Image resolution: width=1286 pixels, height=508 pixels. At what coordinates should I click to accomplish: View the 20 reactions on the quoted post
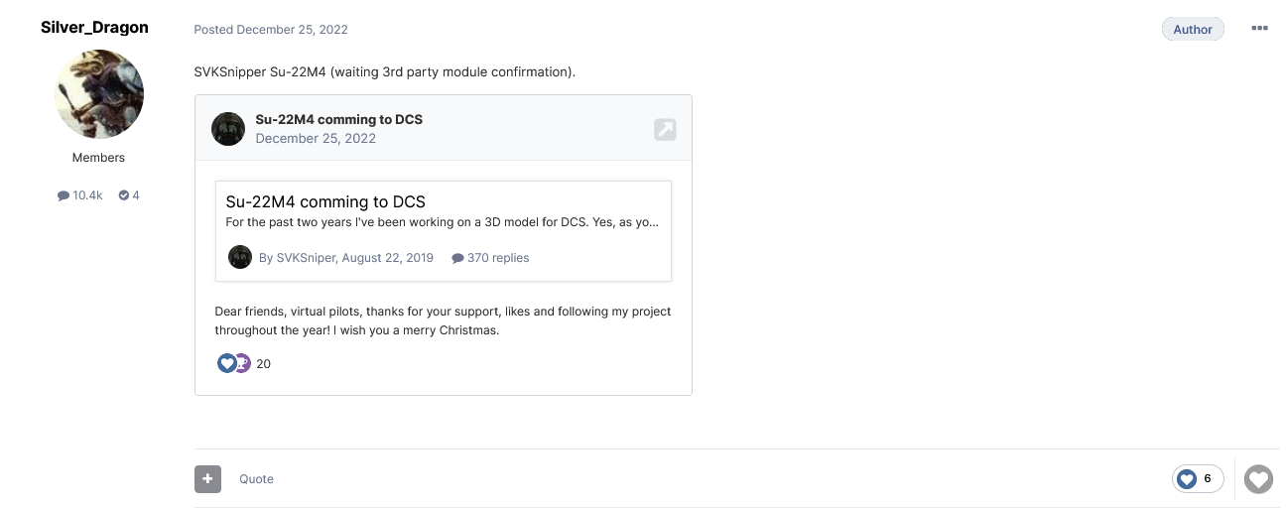[x=244, y=364]
